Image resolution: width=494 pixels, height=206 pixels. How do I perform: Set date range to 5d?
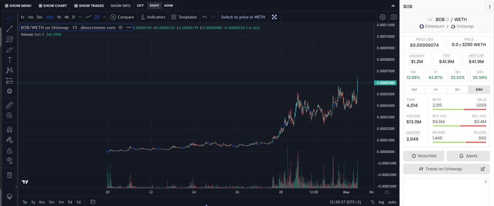tap(70, 202)
